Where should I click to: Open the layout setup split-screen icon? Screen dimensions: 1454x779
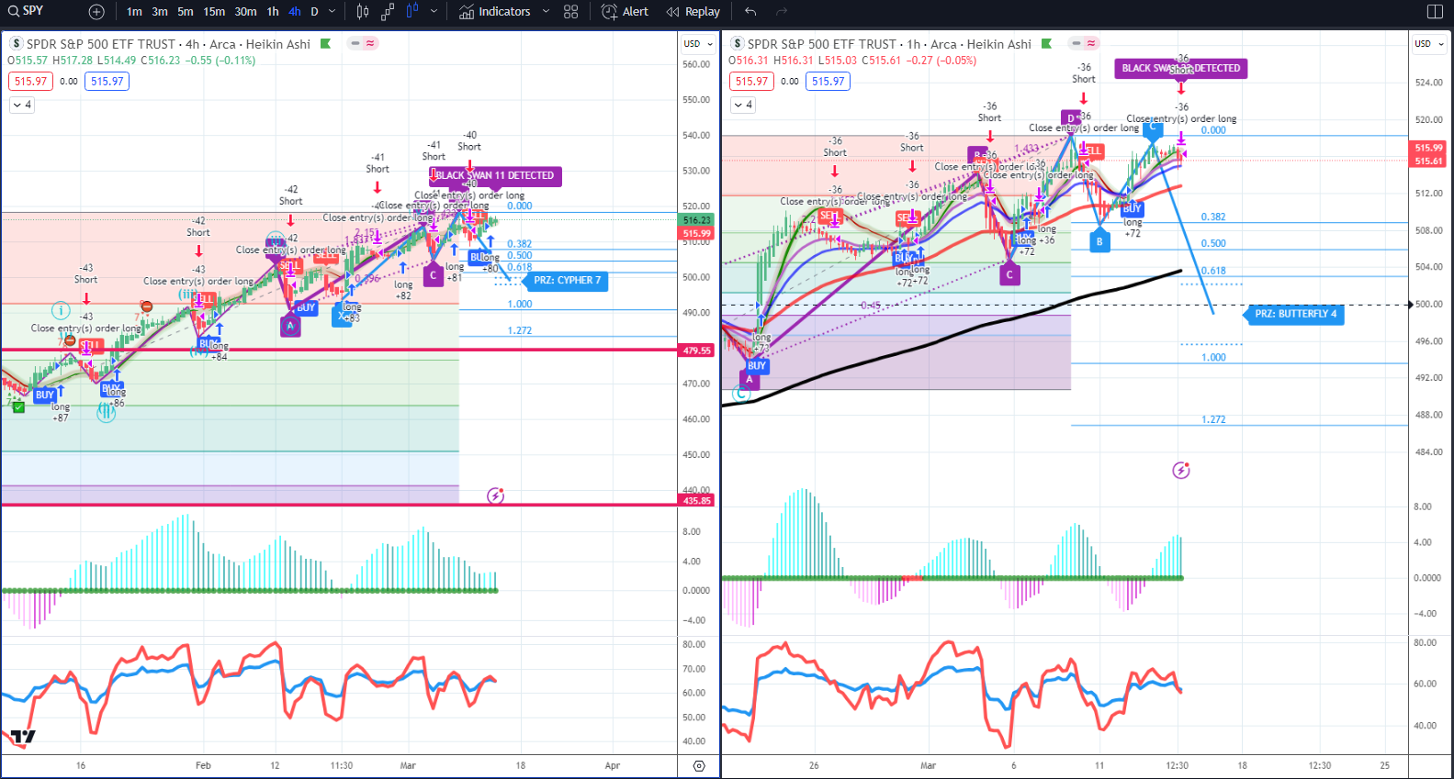click(1435, 12)
